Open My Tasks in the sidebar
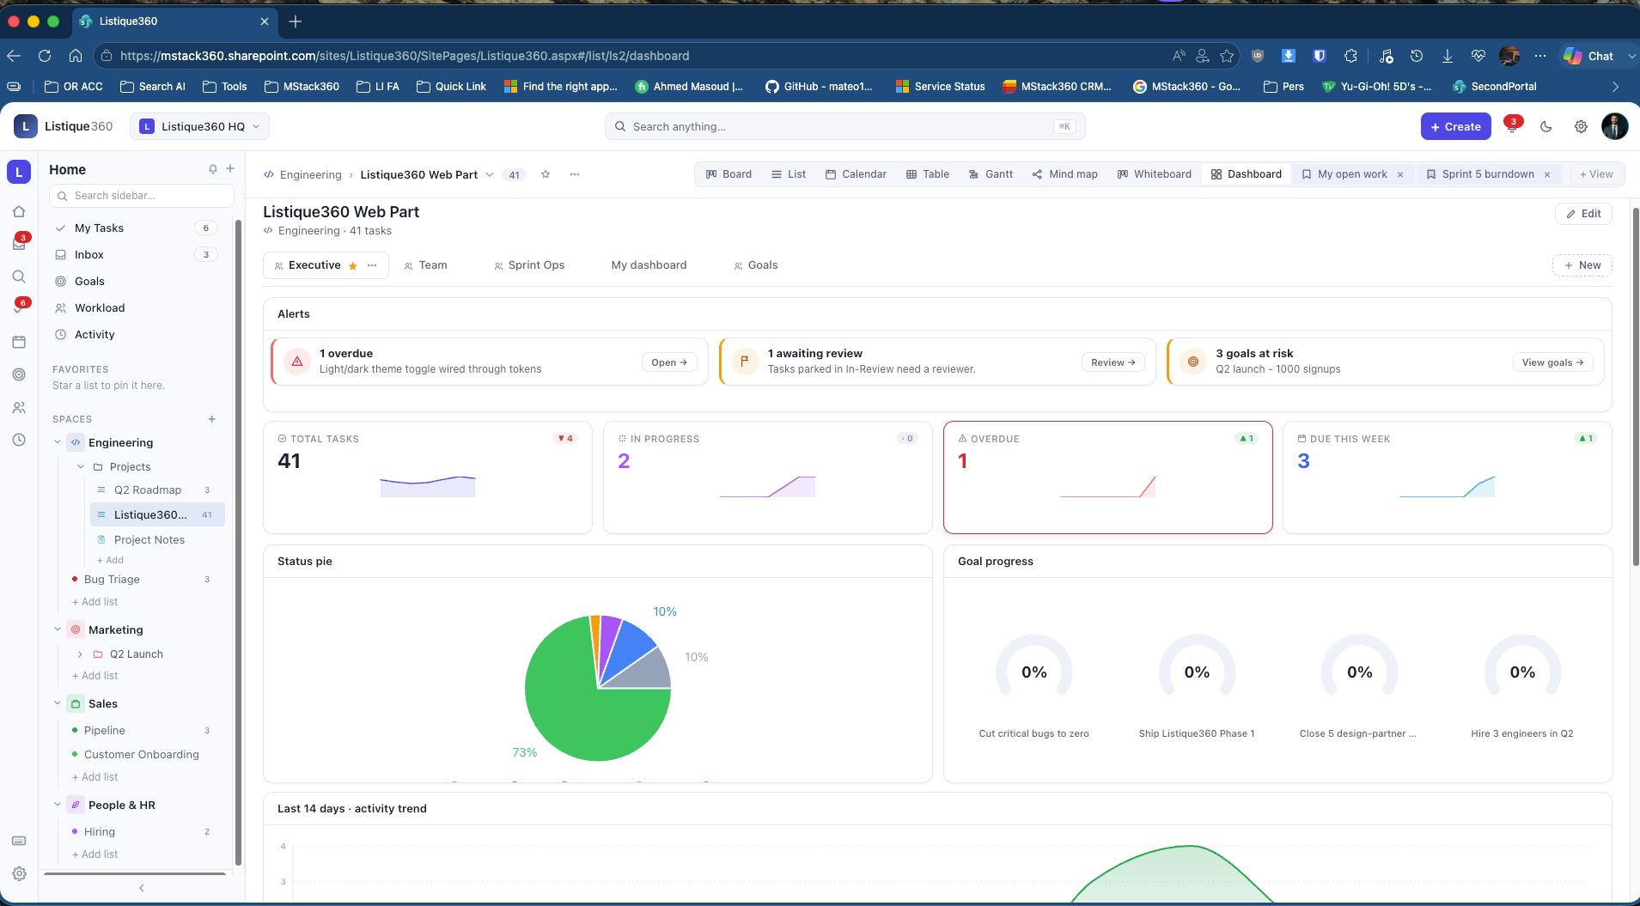The width and height of the screenshot is (1640, 906). pyautogui.click(x=136, y=228)
